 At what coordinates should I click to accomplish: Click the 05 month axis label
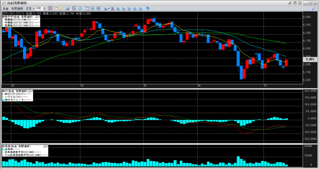[x=145, y=86]
